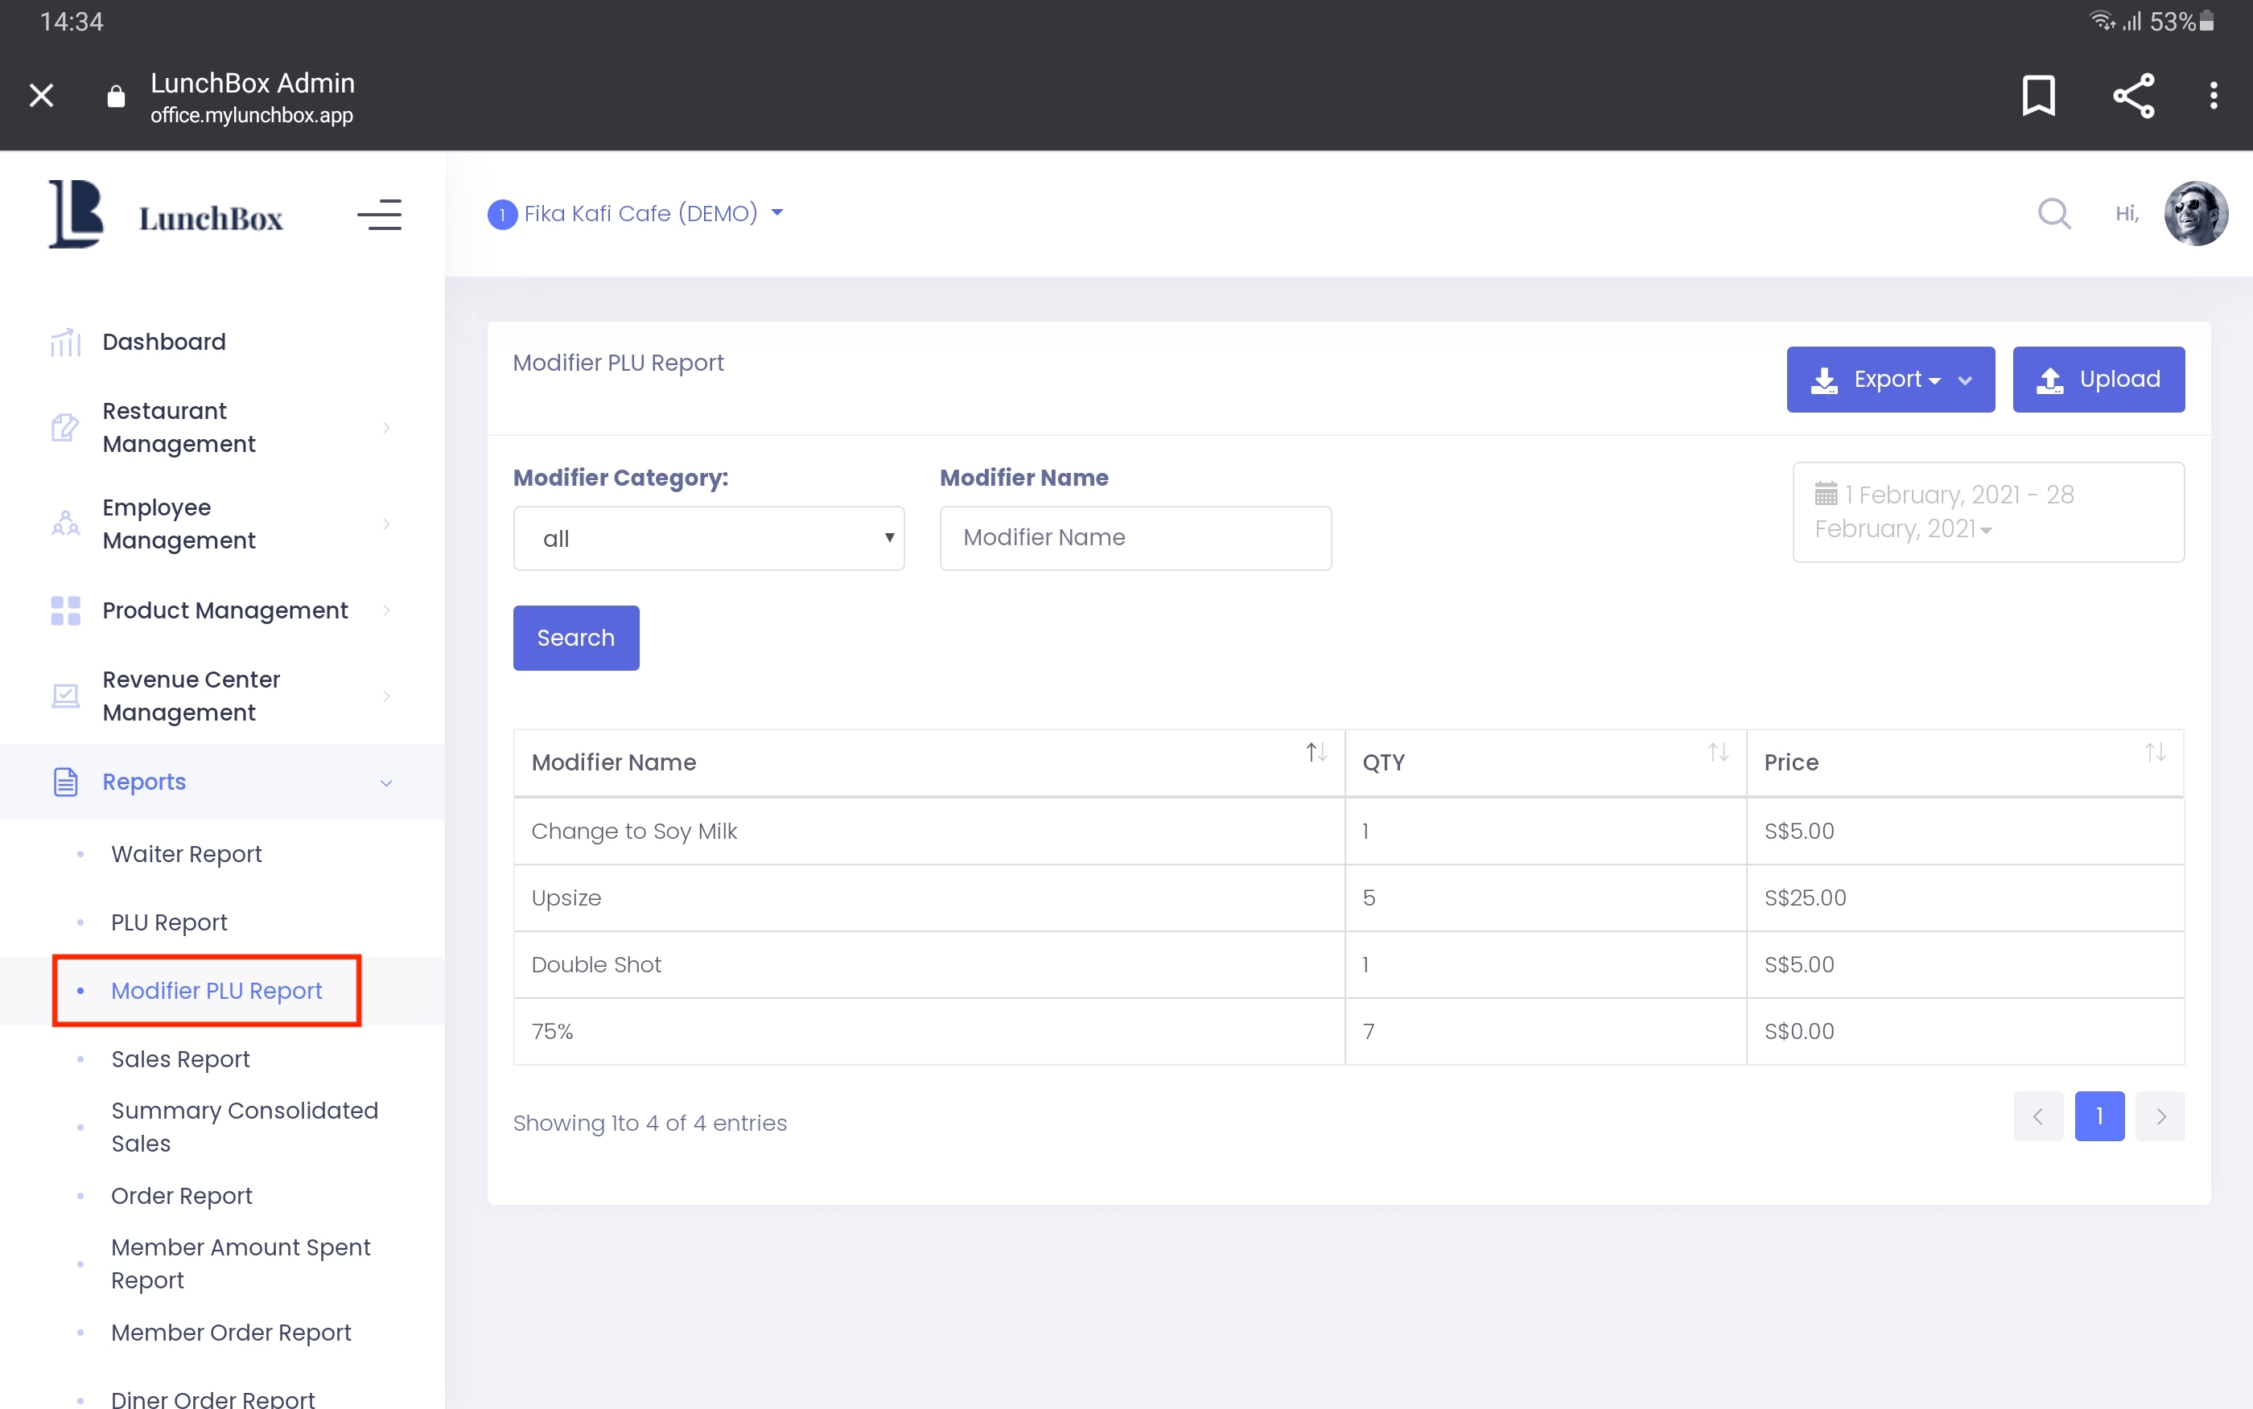
Task: Tap the browser bookmark icon
Action: tap(2039, 95)
